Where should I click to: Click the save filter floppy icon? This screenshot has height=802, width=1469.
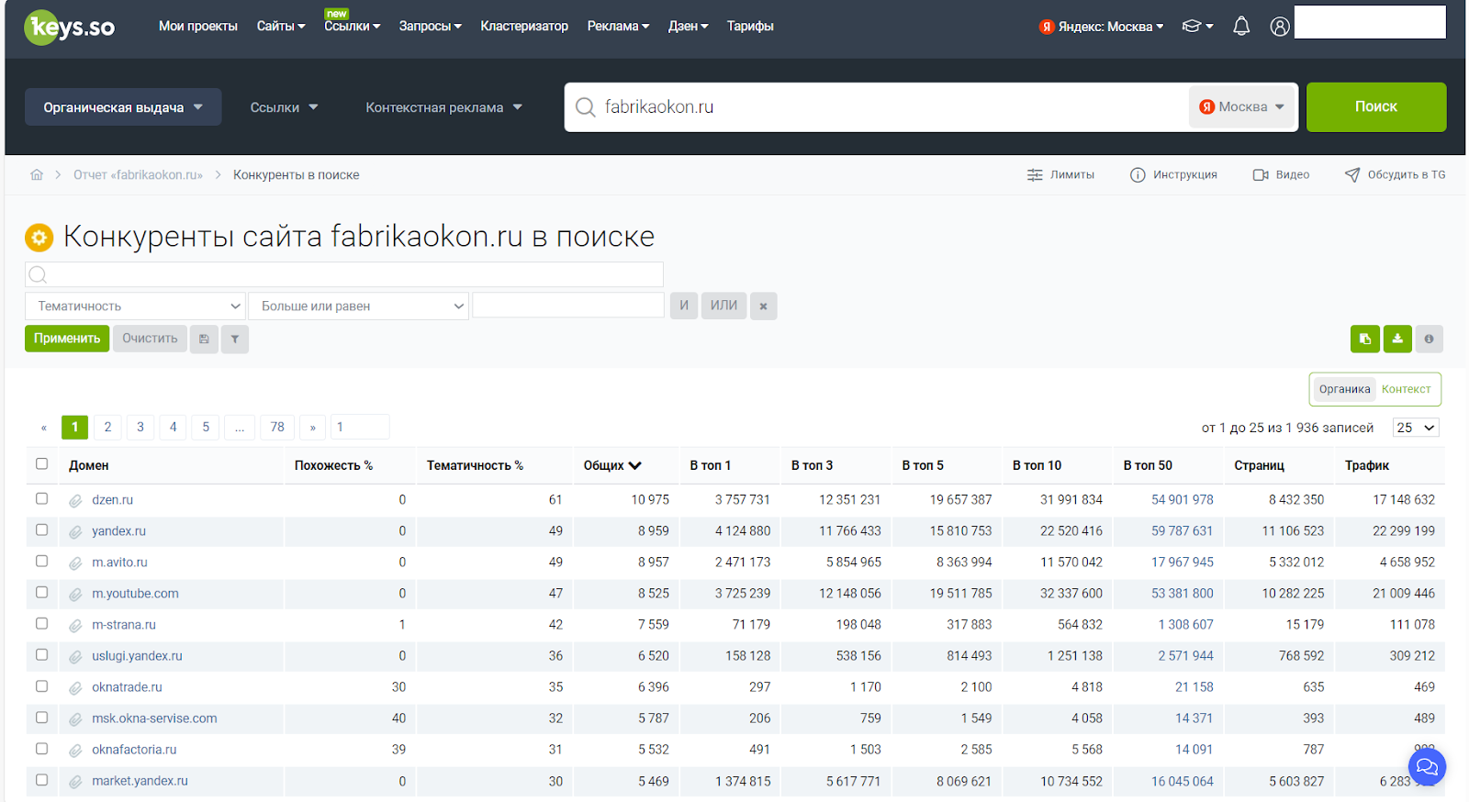pos(204,339)
